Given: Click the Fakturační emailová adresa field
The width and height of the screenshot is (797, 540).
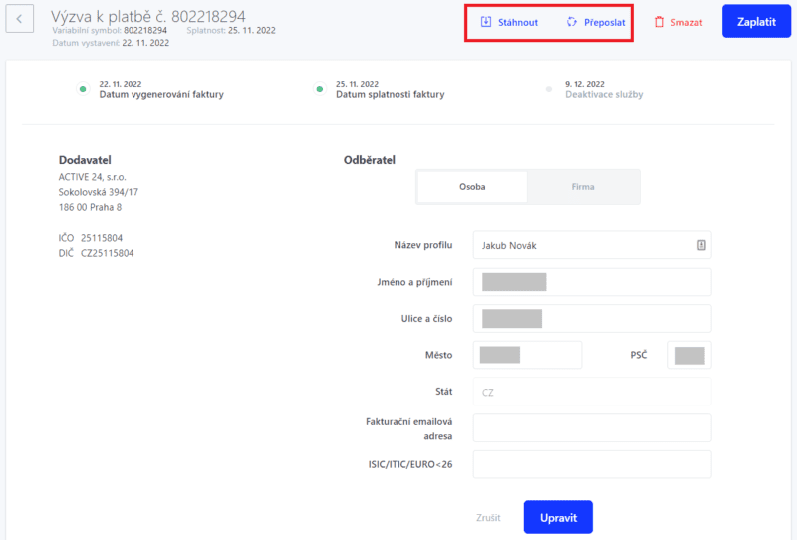Looking at the screenshot, I should (x=592, y=428).
